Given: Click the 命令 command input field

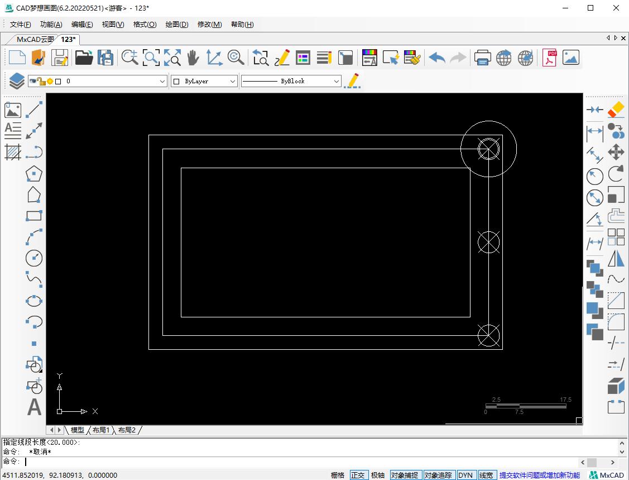Looking at the screenshot, I should coord(301,462).
